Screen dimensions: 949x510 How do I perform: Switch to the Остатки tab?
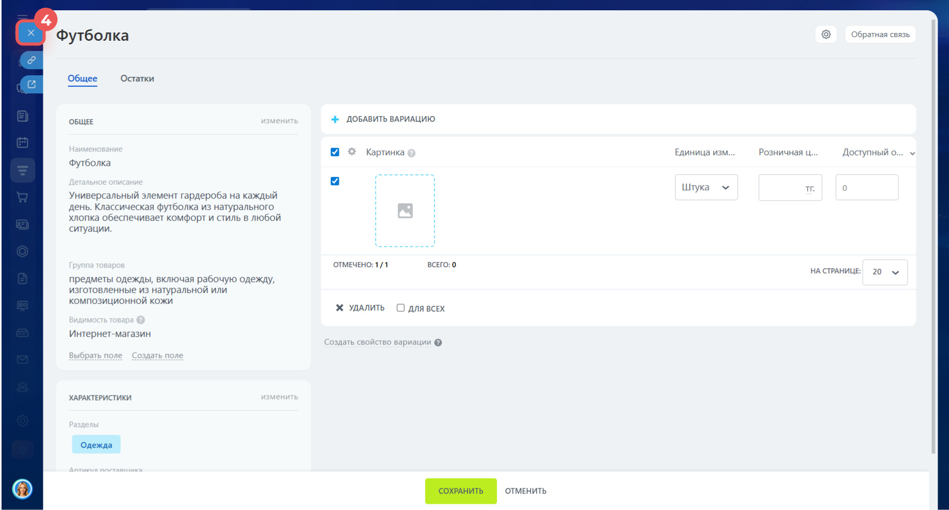click(137, 78)
